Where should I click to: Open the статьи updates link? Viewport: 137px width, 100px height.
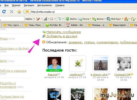pyautogui.click(x=89, y=42)
